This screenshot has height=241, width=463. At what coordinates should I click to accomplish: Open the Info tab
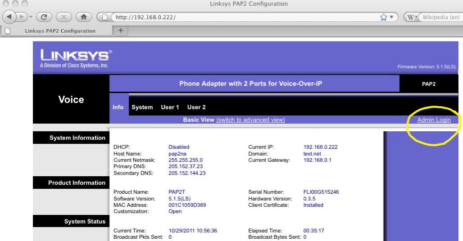(118, 107)
